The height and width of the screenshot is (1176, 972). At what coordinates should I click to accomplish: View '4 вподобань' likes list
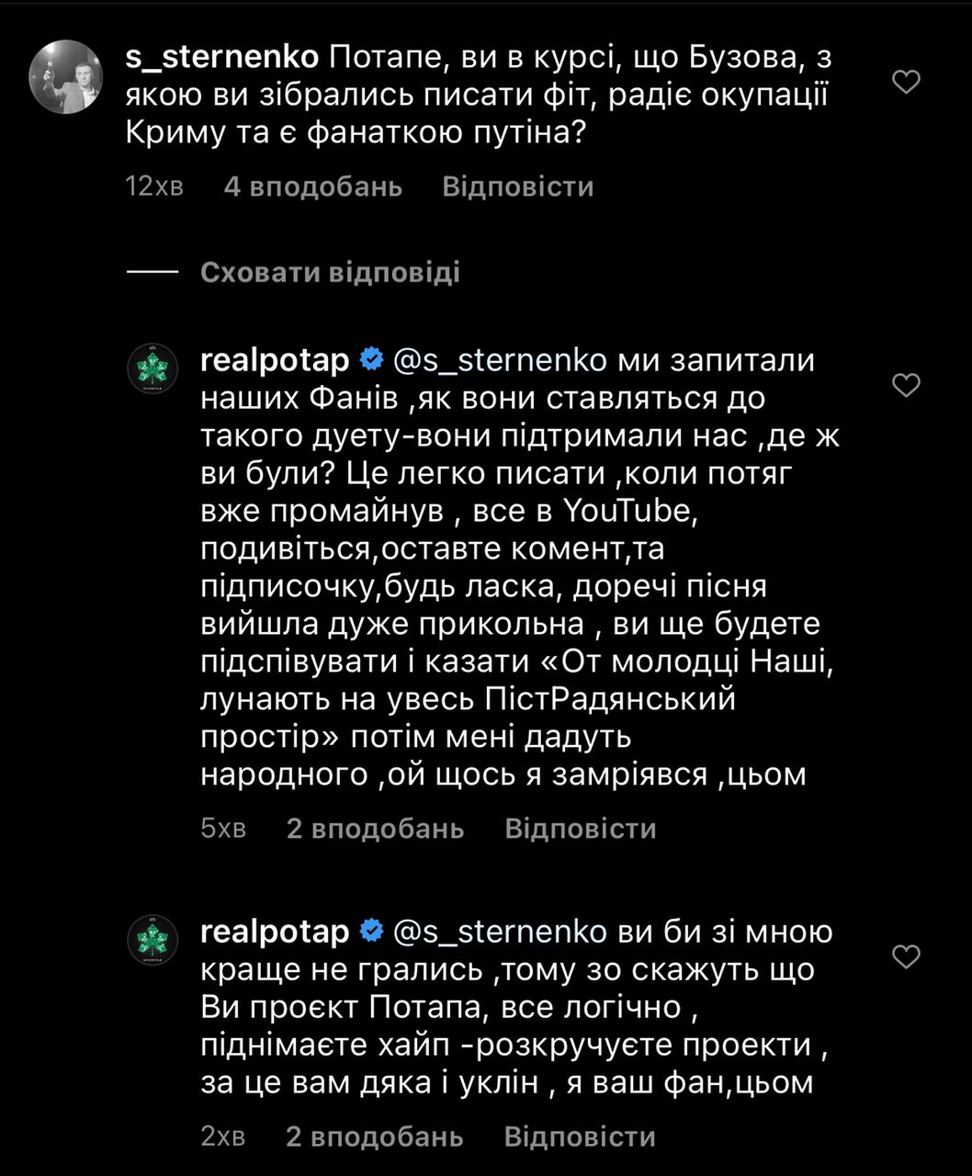312,187
